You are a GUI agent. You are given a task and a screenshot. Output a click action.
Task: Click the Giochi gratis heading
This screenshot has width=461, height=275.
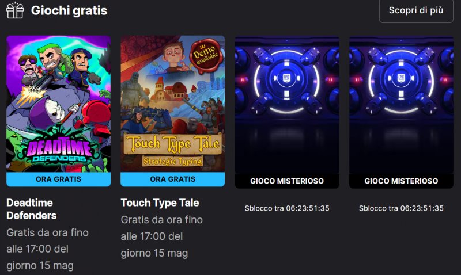pos(69,10)
